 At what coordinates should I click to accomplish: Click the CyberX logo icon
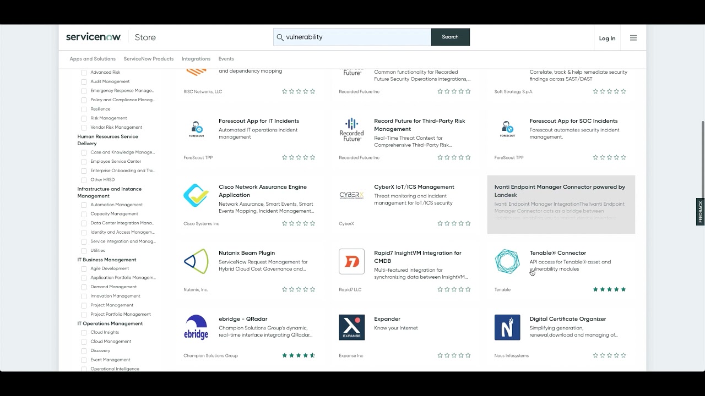pos(352,195)
